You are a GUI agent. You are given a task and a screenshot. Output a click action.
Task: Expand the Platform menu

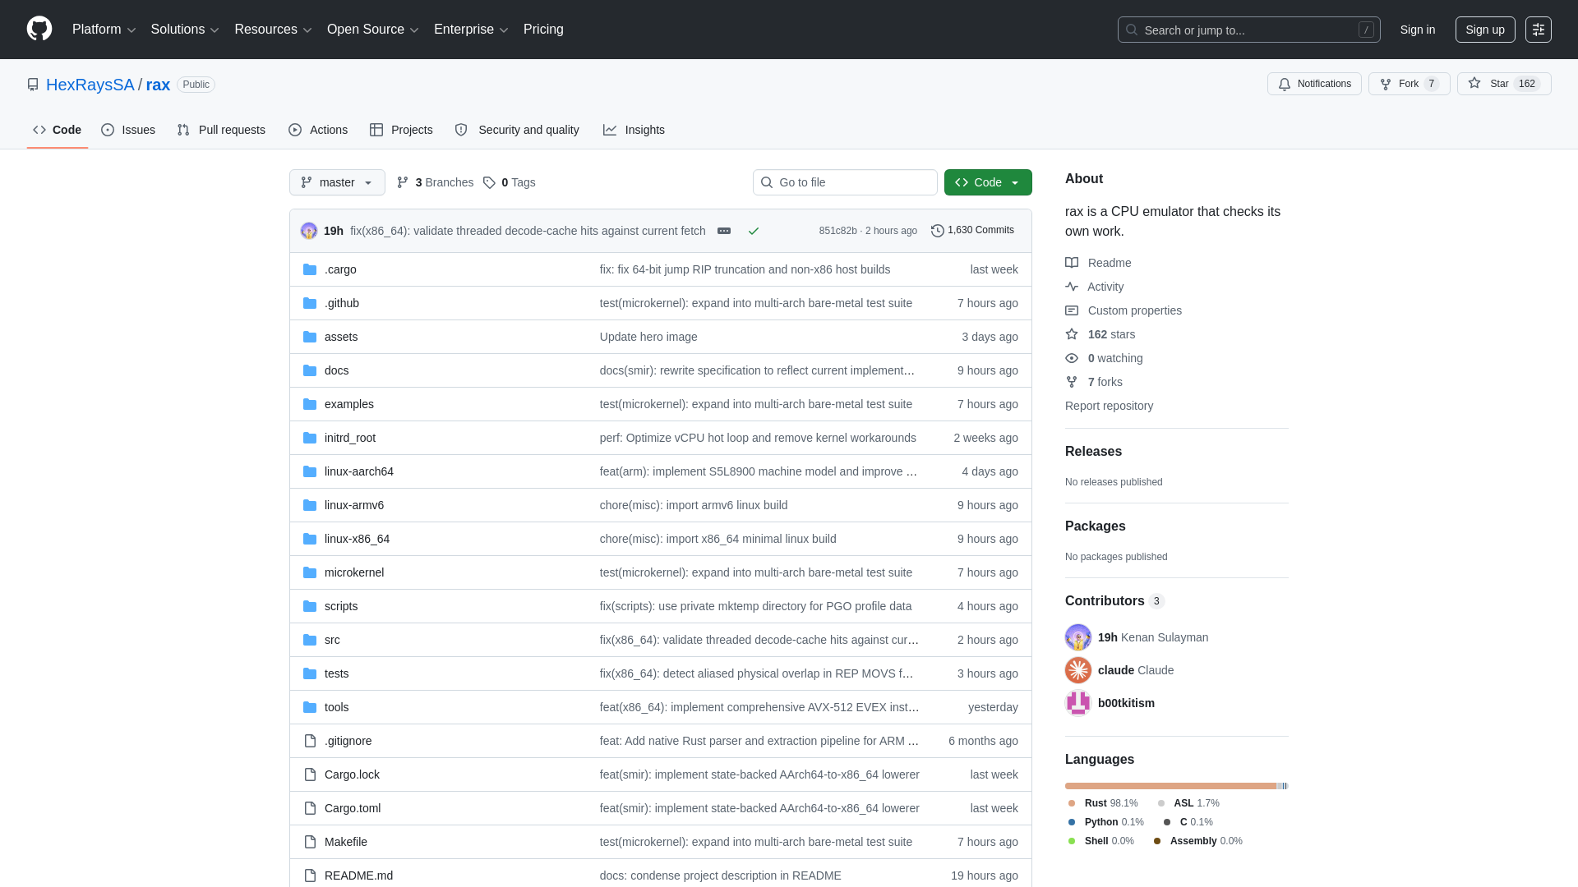104,30
